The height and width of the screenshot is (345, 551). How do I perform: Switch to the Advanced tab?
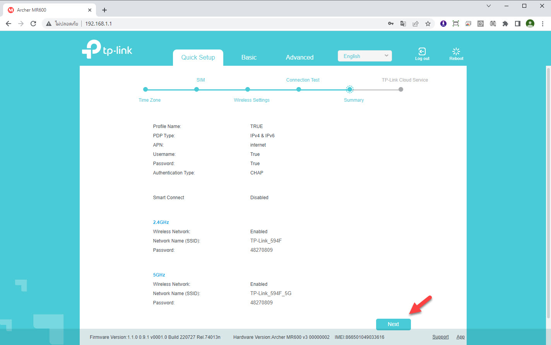(299, 57)
